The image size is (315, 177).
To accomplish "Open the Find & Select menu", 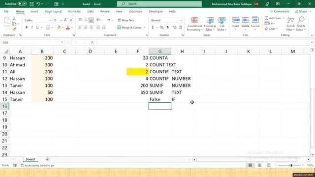I will click(301, 24).
